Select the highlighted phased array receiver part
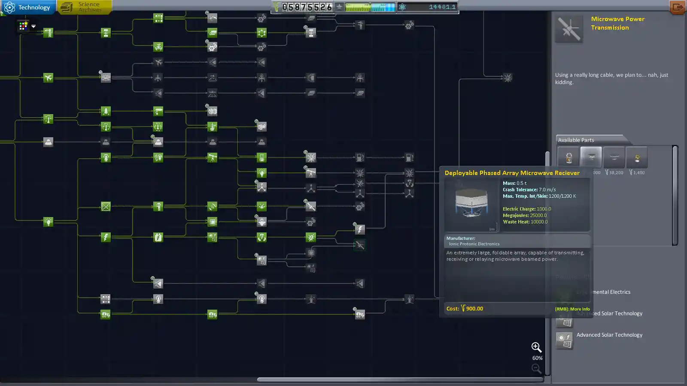687x386 pixels. 591,157
